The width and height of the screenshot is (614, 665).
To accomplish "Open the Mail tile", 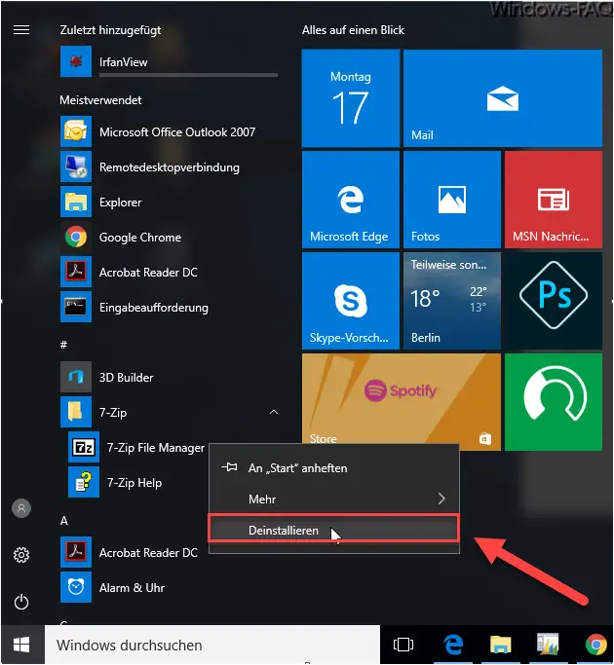I will (x=503, y=98).
